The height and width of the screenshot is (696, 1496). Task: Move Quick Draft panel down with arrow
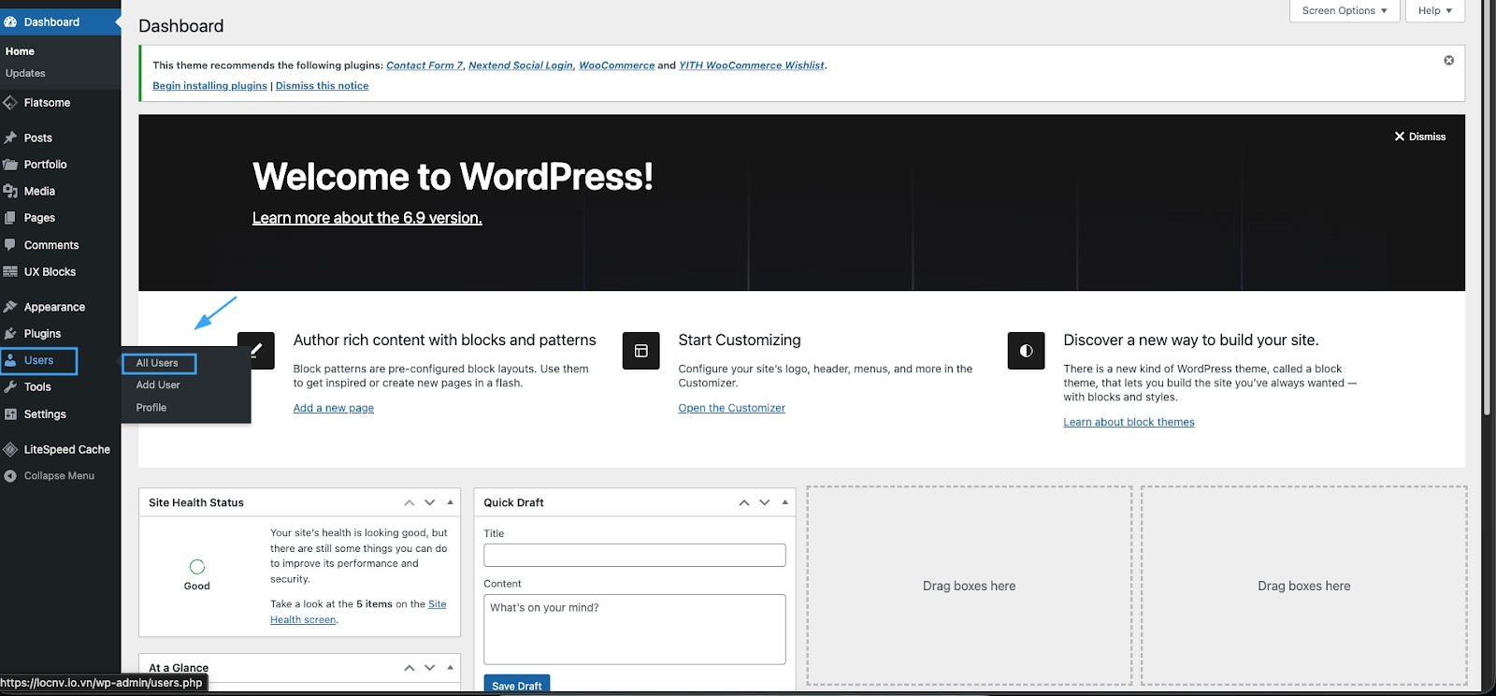[764, 502]
